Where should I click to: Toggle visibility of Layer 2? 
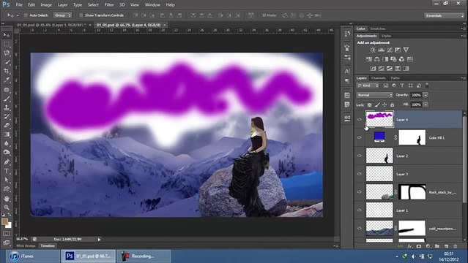click(x=360, y=156)
